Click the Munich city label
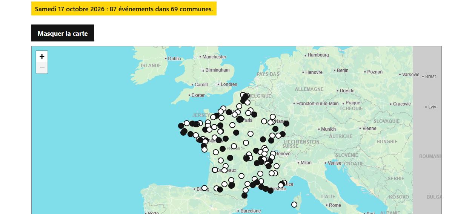Viewport: 455px width, 214px height. (x=328, y=129)
